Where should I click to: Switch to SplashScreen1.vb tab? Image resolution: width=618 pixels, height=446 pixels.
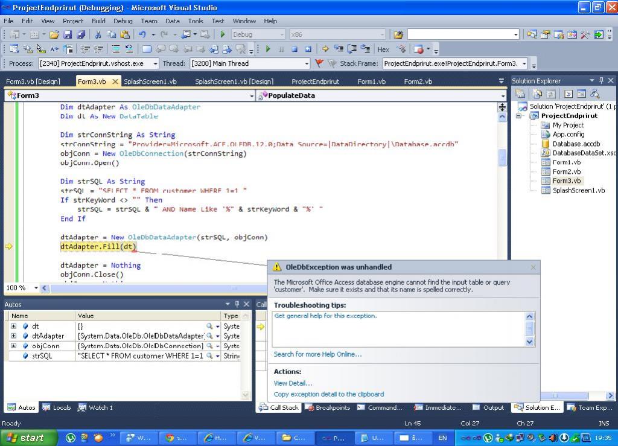pyautogui.click(x=150, y=81)
